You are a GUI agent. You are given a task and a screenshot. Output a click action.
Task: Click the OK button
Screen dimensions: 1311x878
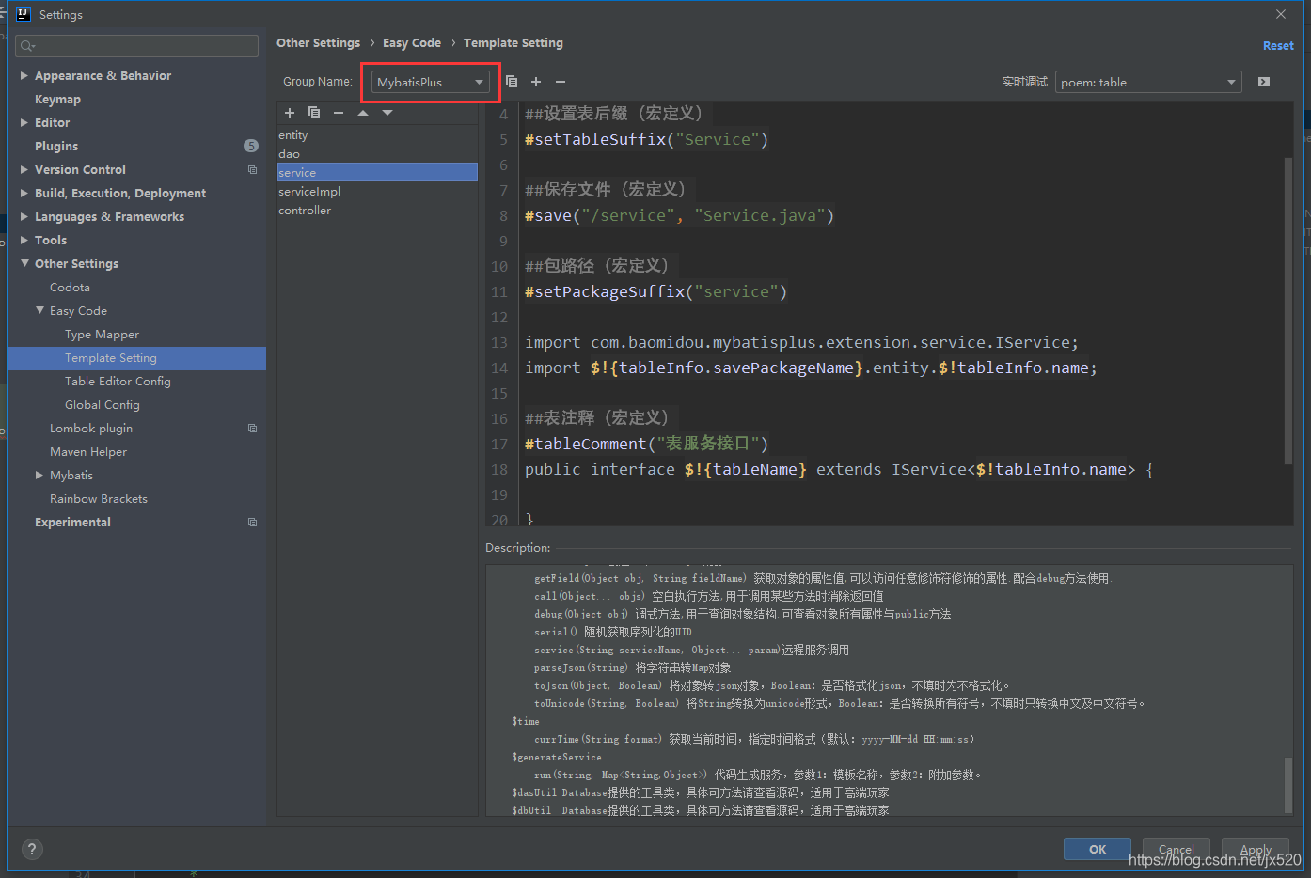1098,849
